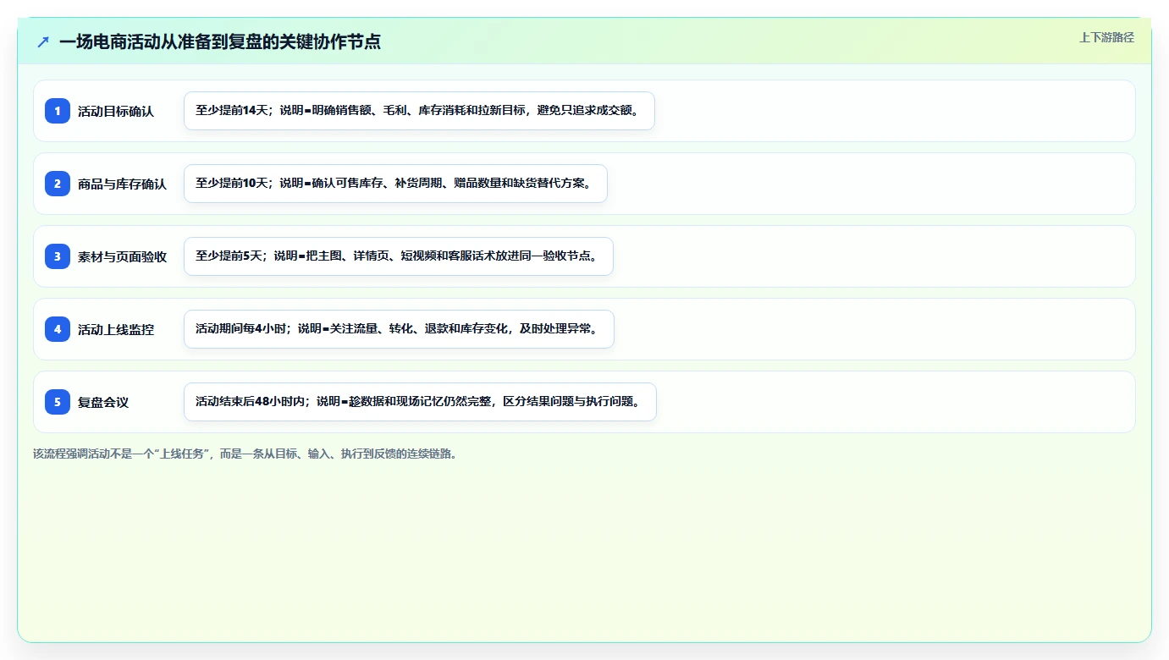Click the footer note starting with 该流程强调活动
1169x660 pixels.
point(247,454)
